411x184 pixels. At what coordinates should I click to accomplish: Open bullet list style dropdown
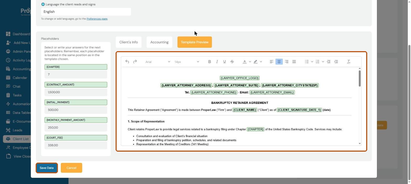312,62
